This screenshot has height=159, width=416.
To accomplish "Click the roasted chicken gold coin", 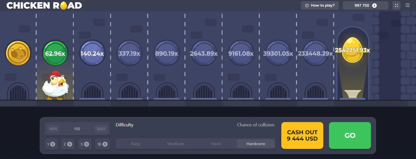I will coord(18,53).
